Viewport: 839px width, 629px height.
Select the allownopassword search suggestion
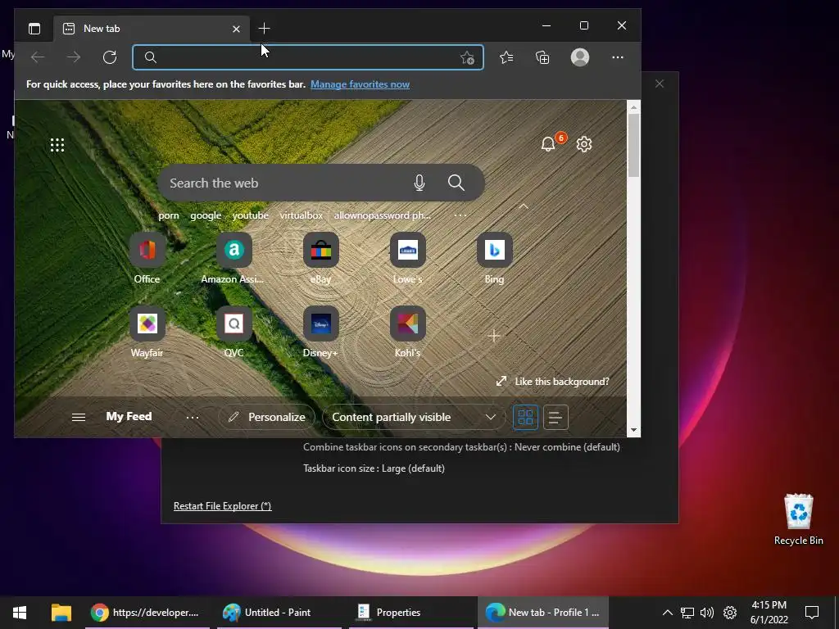[x=382, y=215]
